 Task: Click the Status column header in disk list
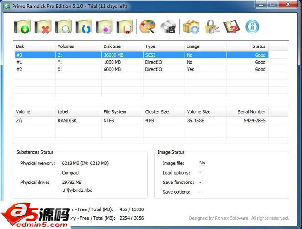[x=247, y=46]
